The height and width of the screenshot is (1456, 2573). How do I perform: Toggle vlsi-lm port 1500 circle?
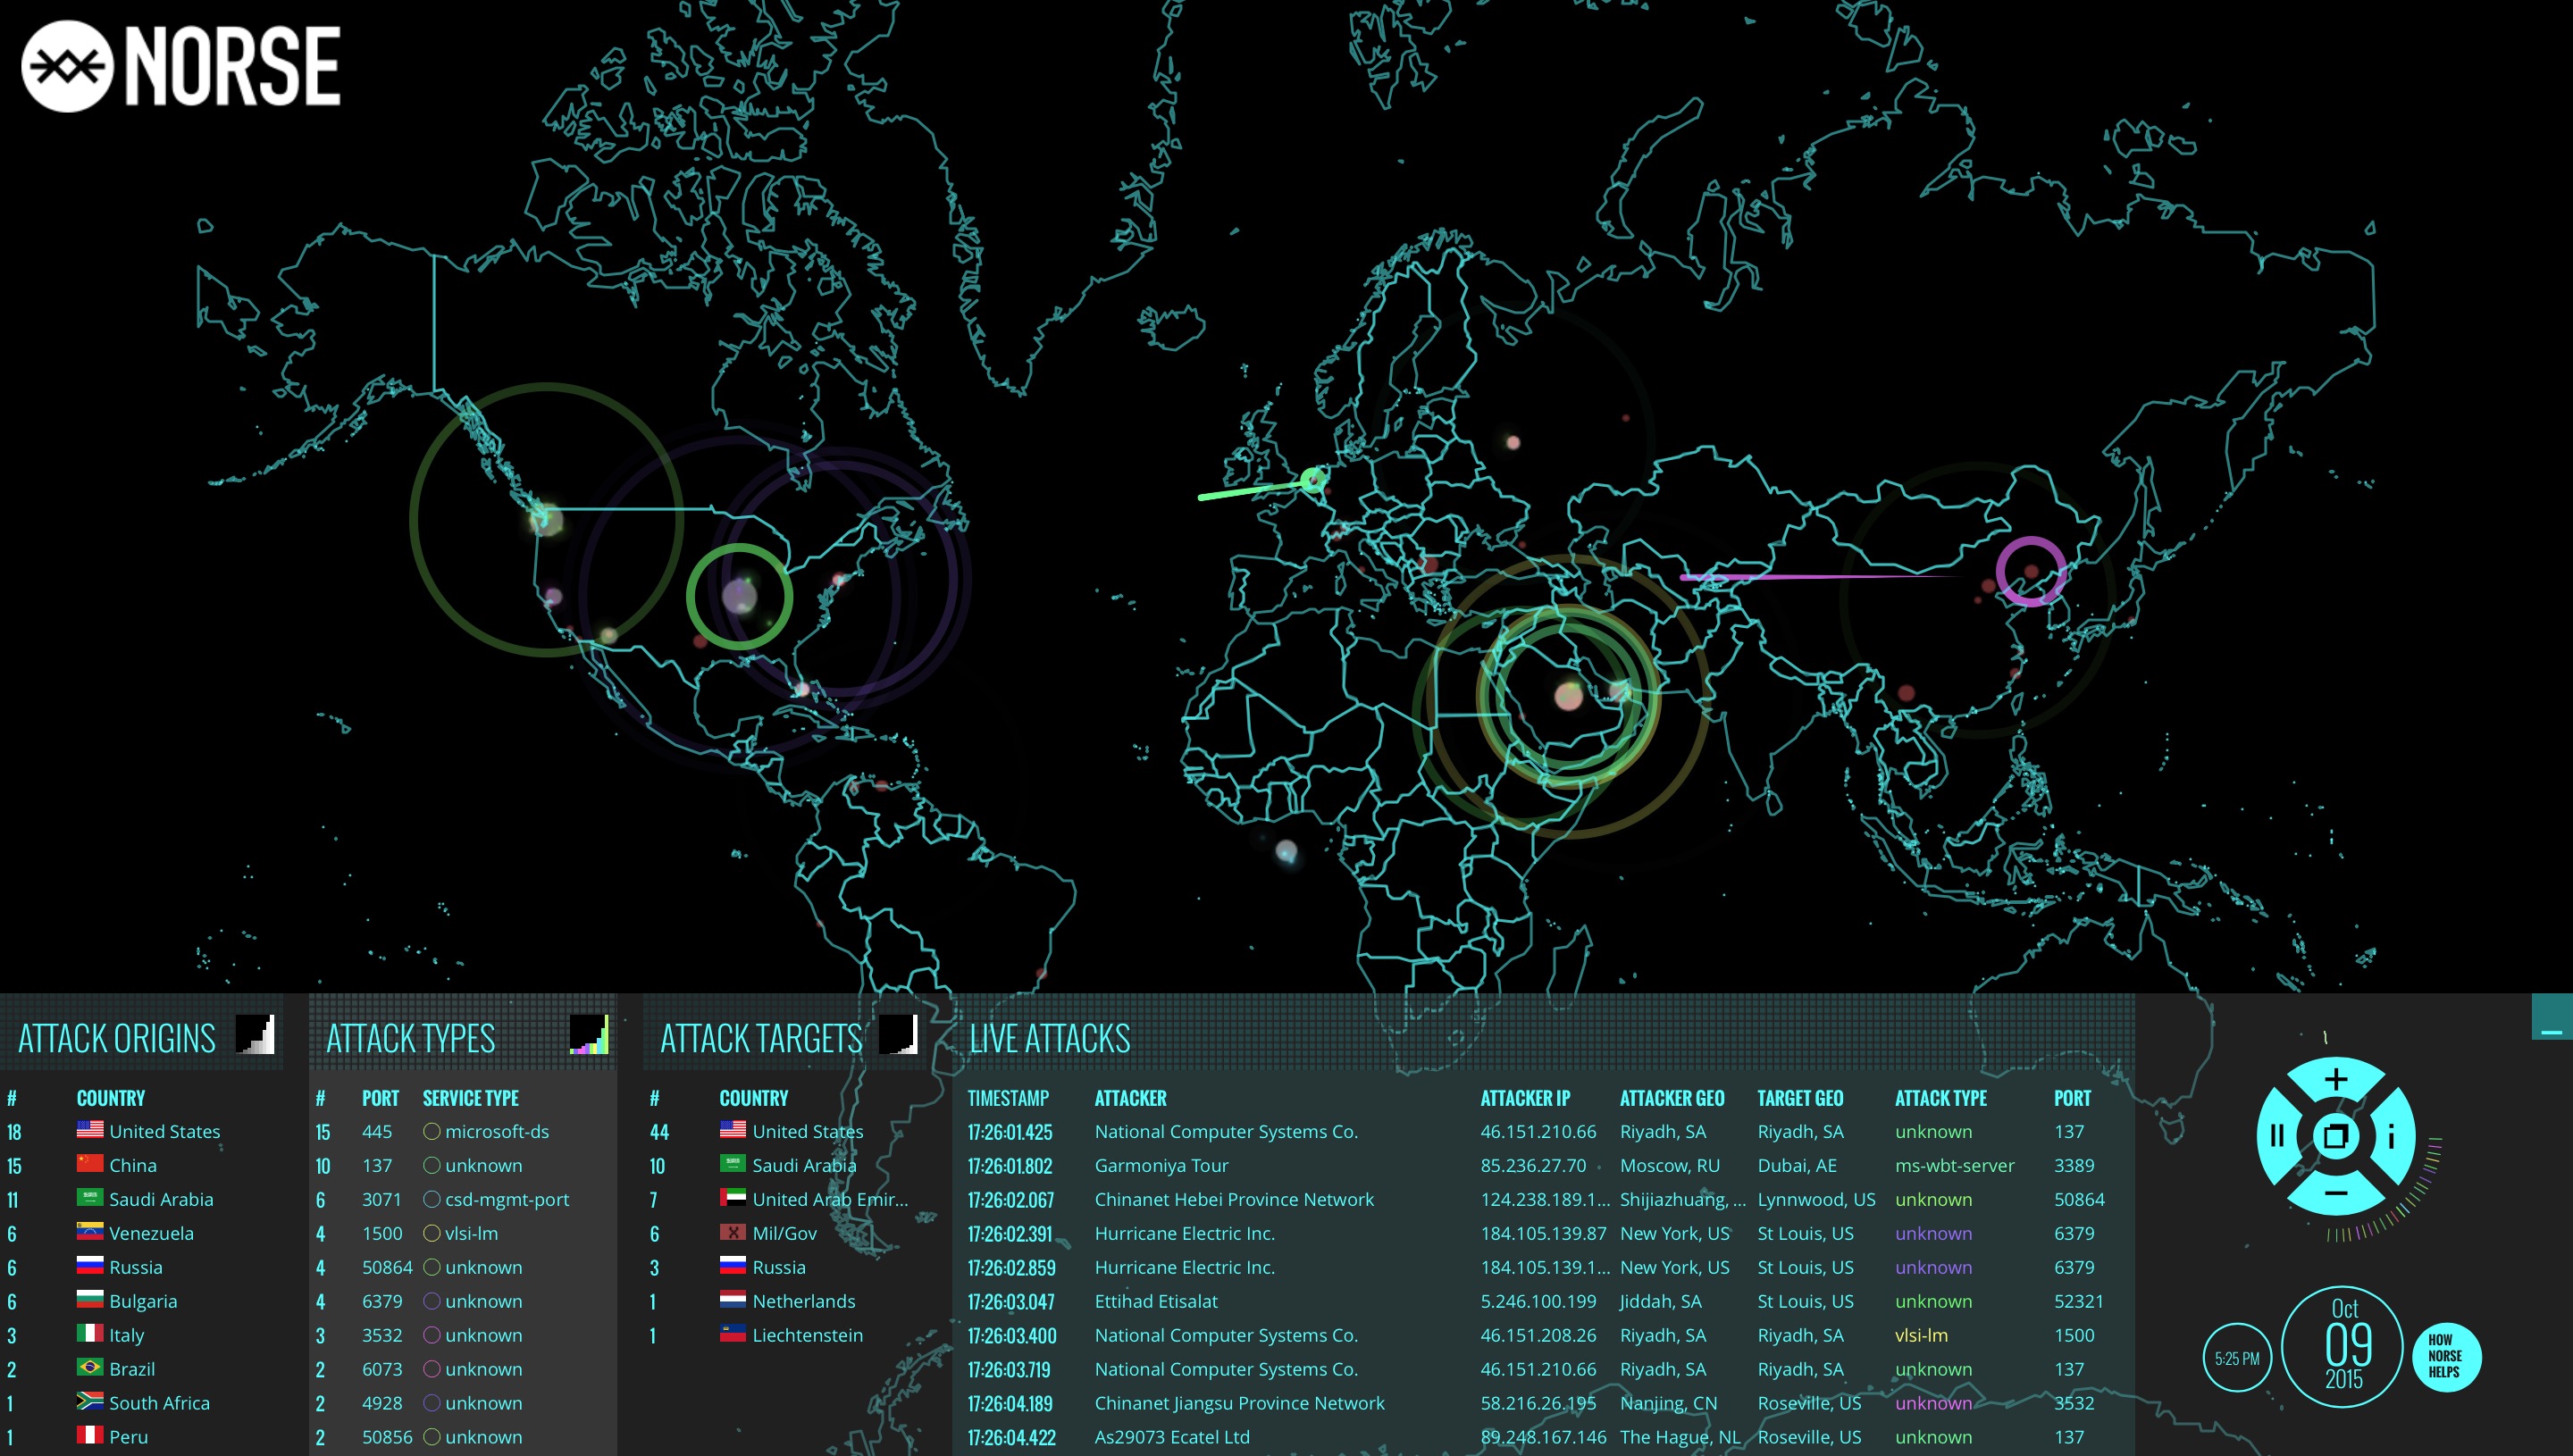[x=432, y=1234]
